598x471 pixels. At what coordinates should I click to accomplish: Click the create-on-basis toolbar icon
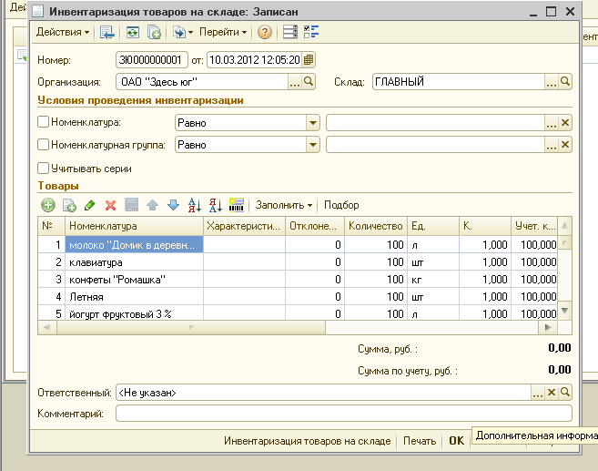(x=182, y=32)
